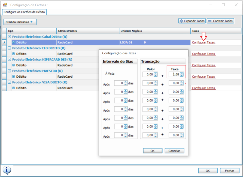Click the Tipo column header
Viewport: 243px width, 177px height.
coord(31,31)
